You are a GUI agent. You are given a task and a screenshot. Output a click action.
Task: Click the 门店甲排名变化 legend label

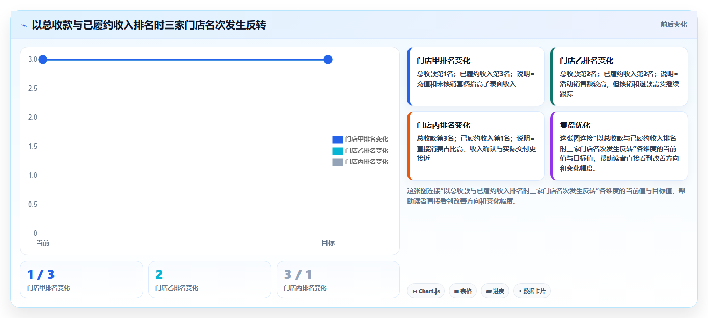366,139
